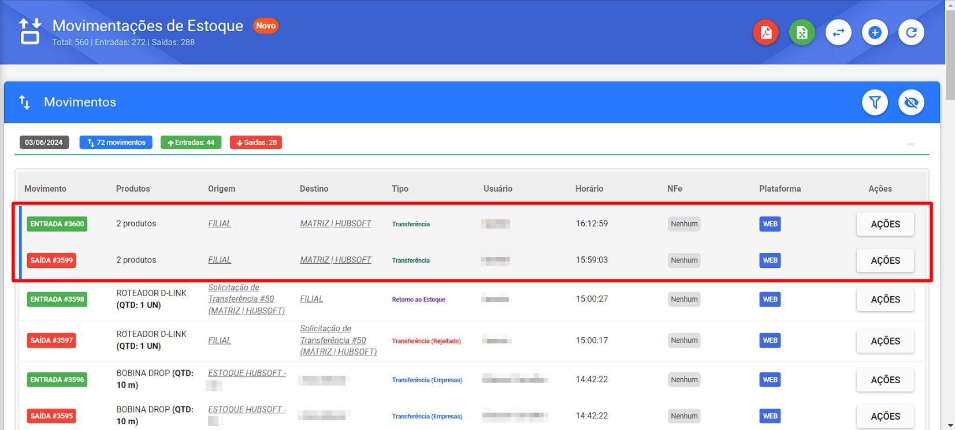Toggle the crossed-eye visibility button
The height and width of the screenshot is (430, 955).
coord(911,102)
